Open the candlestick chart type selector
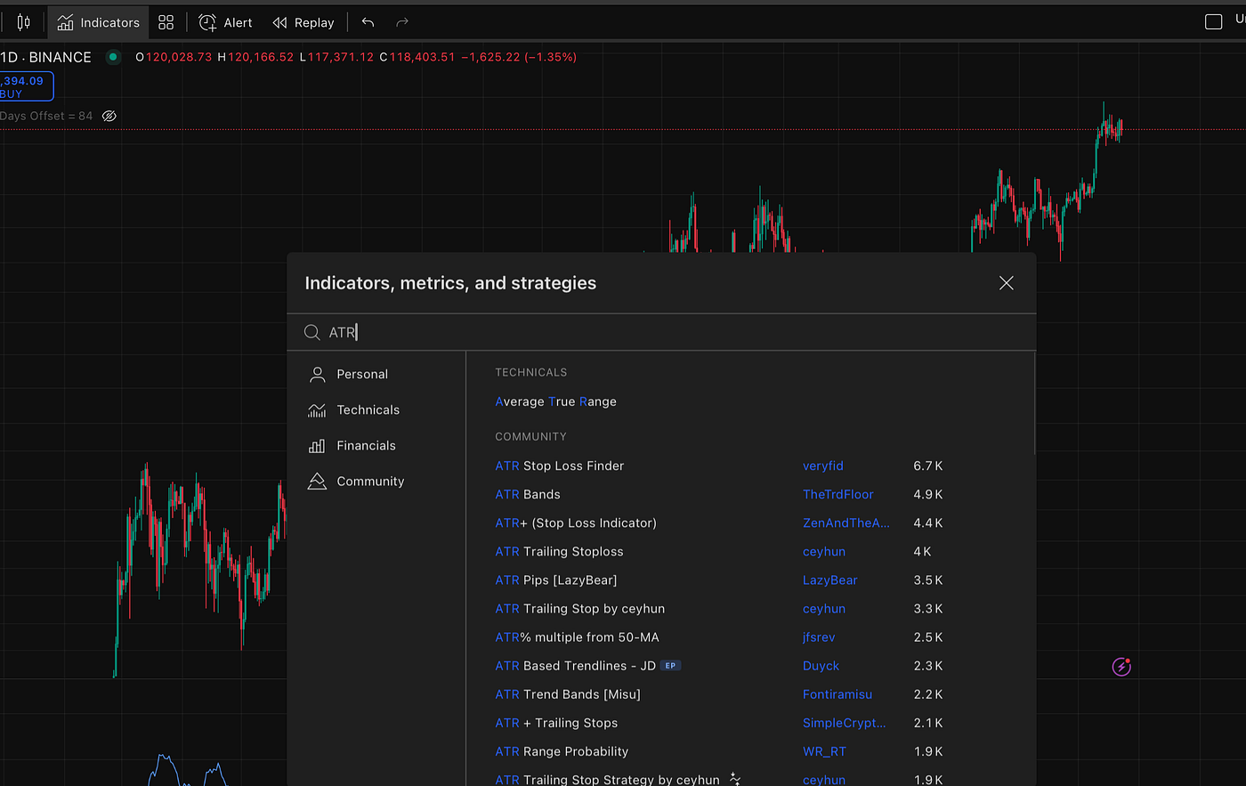 pyautogui.click(x=23, y=22)
